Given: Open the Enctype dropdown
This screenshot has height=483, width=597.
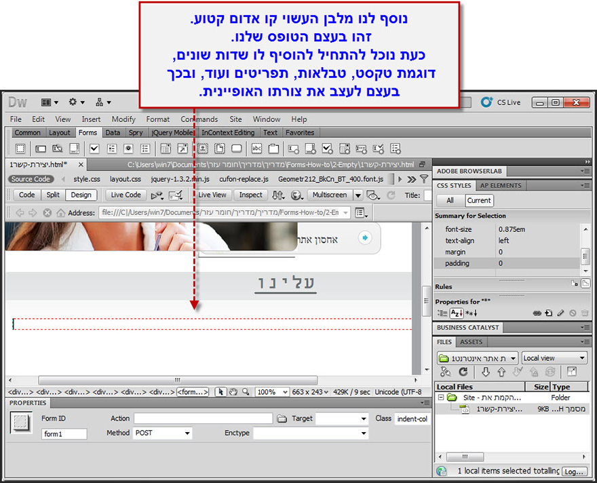Looking at the screenshot, I should [311, 433].
